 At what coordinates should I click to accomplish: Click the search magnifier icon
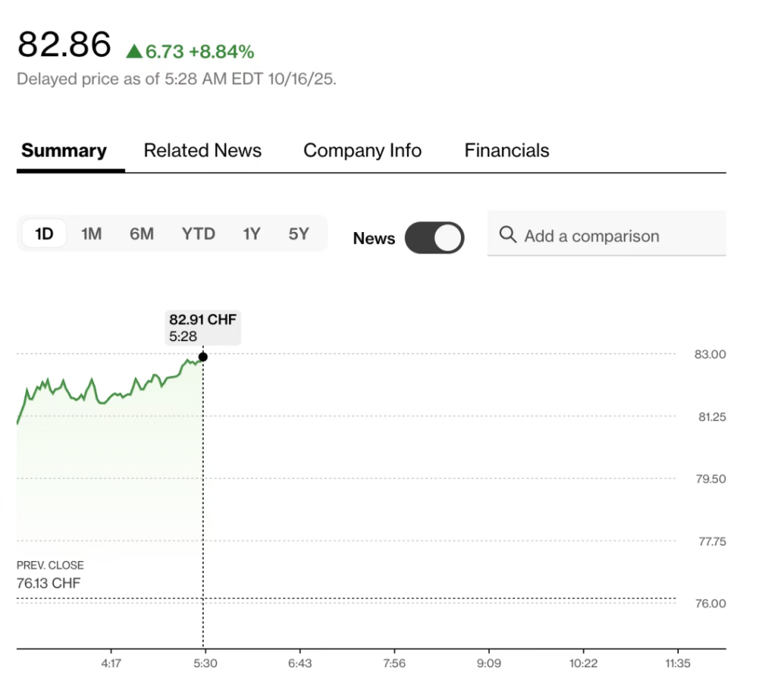pyautogui.click(x=508, y=235)
